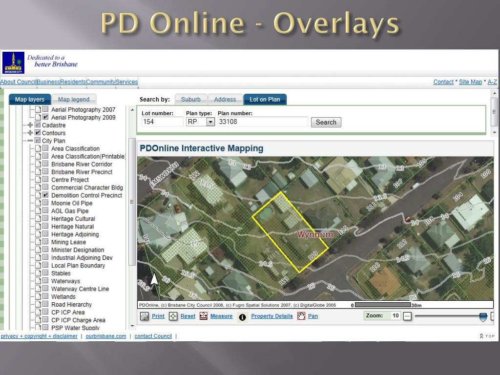Click the Print printer icon
This screenshot has width=500, height=375.
145,316
